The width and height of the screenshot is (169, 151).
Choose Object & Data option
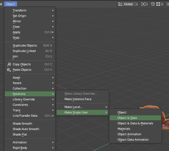135,118
